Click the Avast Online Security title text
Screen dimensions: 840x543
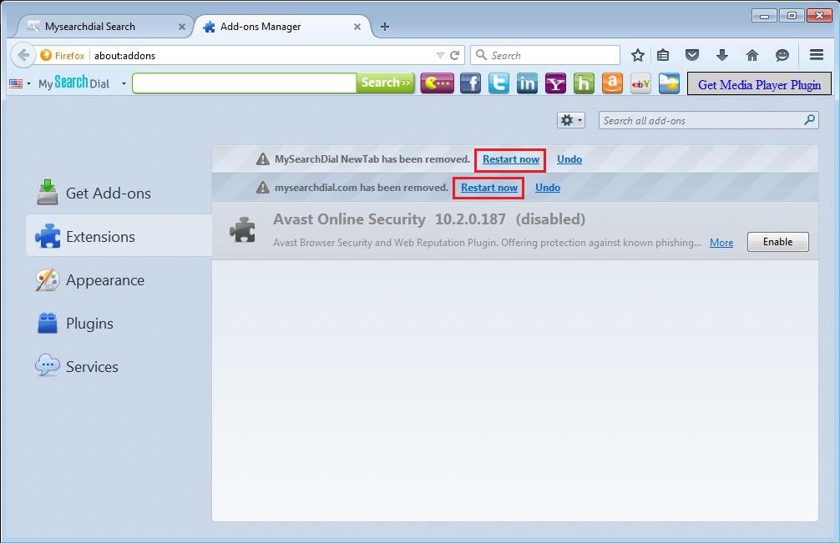pos(349,219)
